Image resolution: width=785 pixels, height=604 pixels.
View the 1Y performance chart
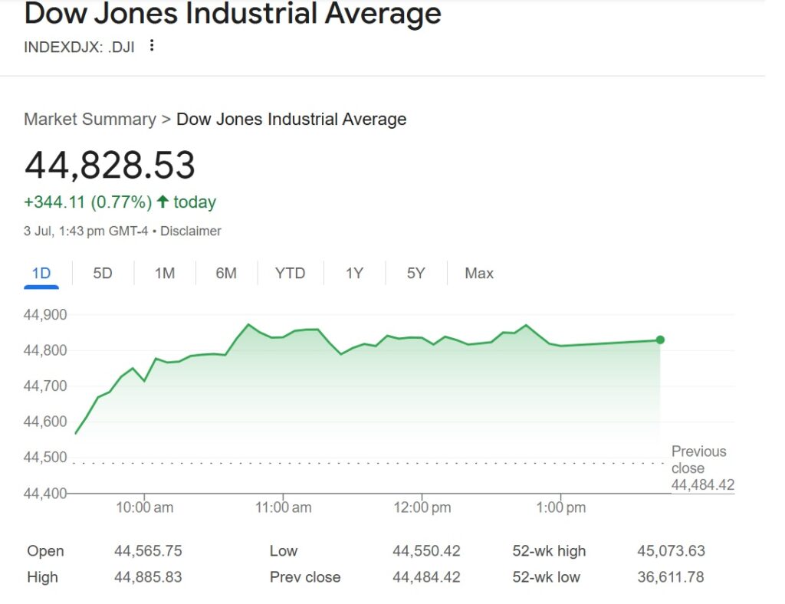[354, 273]
